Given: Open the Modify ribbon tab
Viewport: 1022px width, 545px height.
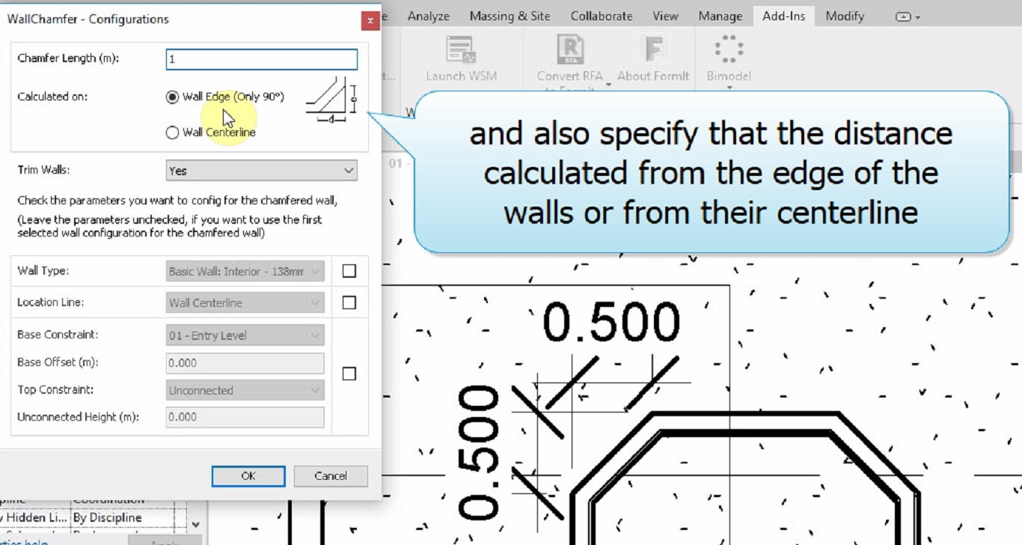Looking at the screenshot, I should [845, 16].
